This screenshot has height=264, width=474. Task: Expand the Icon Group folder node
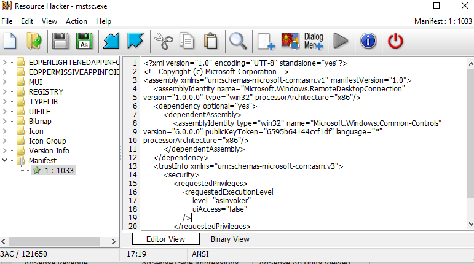point(4,141)
